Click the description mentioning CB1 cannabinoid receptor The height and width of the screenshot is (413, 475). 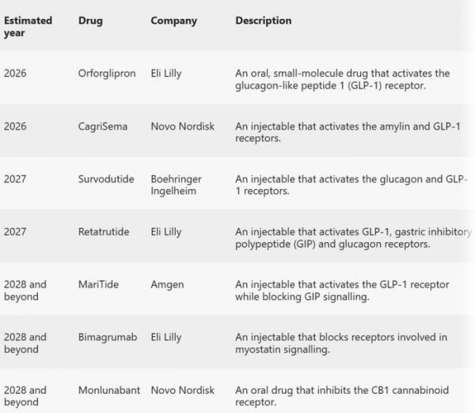(x=342, y=396)
